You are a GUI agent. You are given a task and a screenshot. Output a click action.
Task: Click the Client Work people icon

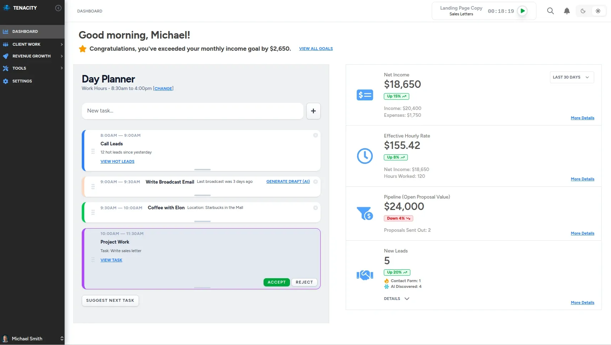pos(6,44)
